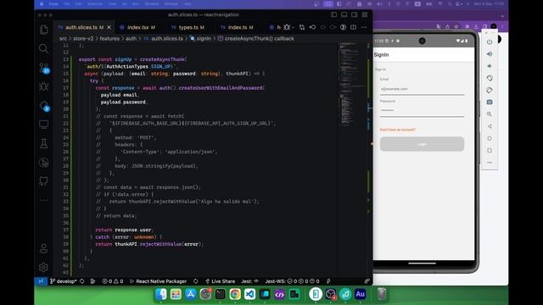Open Terminal from the Dock
Image resolution: width=543 pixels, height=305 pixels.
[x=220, y=294]
